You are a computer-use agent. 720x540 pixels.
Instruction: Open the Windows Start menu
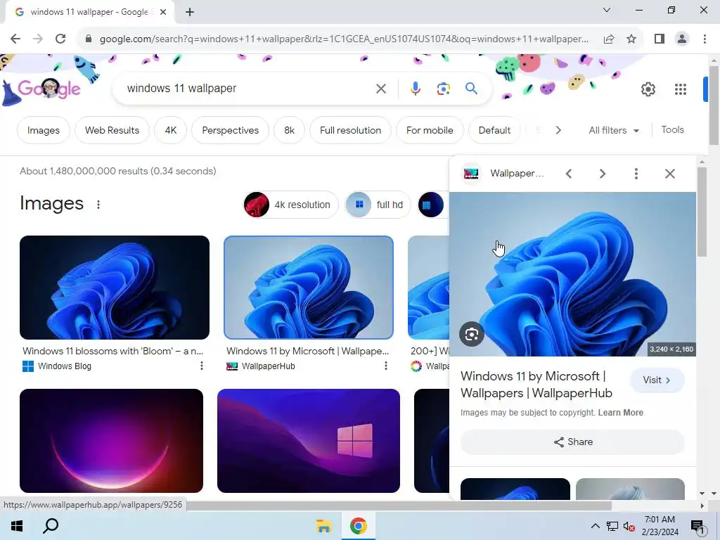pyautogui.click(x=17, y=526)
